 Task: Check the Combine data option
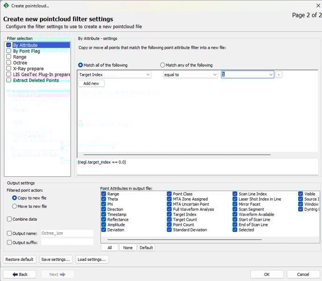tap(9, 219)
